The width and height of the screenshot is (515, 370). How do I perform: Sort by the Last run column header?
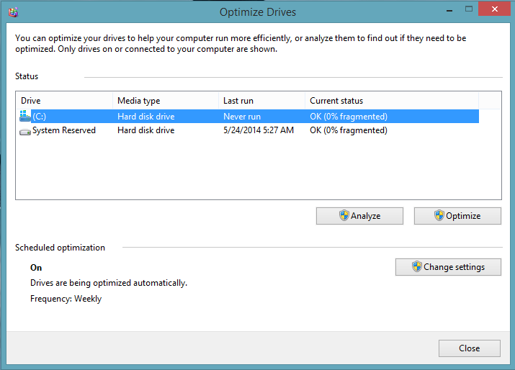261,101
